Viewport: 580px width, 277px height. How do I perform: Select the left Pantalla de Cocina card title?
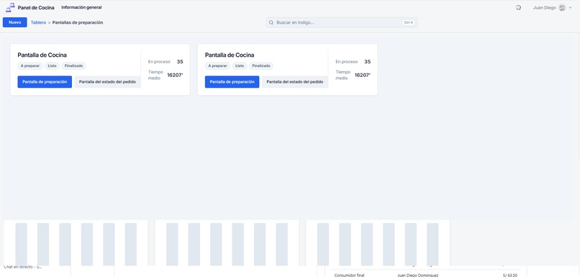42,55
